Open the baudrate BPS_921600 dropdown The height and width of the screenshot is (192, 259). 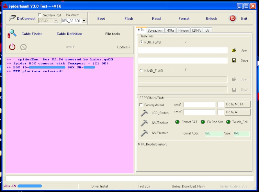coord(84,21)
